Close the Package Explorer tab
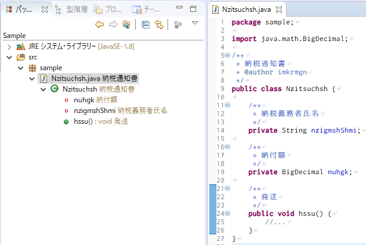366x245 pixels. tap(45, 10)
